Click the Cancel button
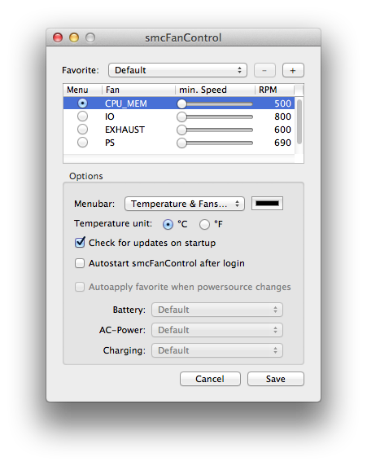Image resolution: width=367 pixels, height=466 pixels. [210, 379]
